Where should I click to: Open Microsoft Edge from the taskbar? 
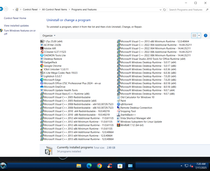(x=89, y=166)
